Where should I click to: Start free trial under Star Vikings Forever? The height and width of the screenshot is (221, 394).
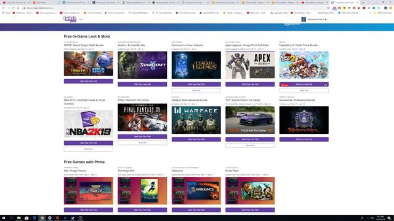(89, 210)
